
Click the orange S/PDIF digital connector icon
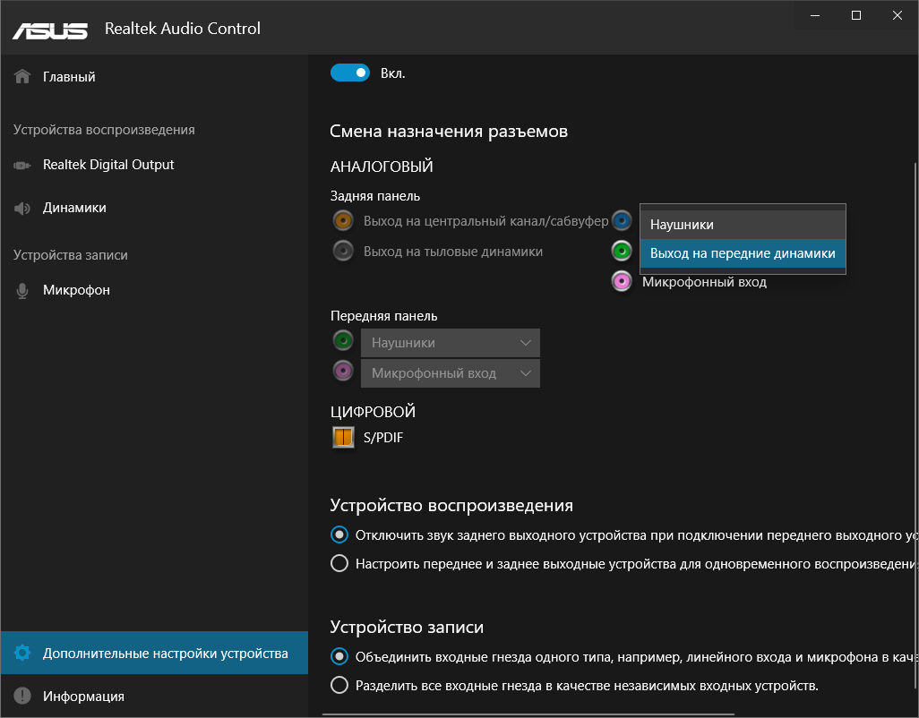click(x=344, y=438)
